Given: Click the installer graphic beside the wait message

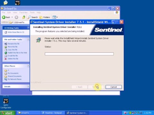Looking at the screenshot, I should [x=38, y=40].
